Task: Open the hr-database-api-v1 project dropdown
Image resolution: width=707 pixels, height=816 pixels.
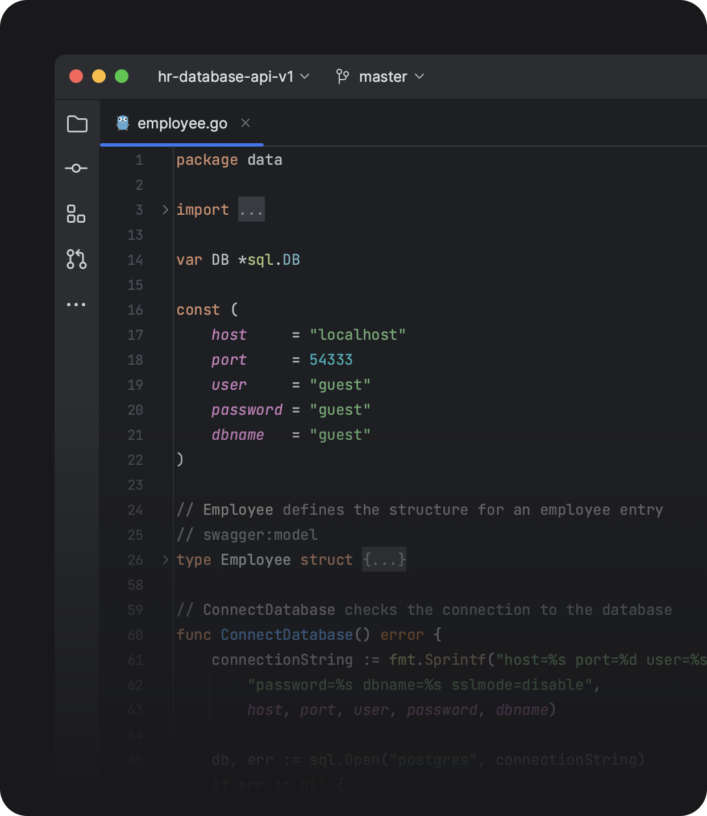Action: (233, 76)
